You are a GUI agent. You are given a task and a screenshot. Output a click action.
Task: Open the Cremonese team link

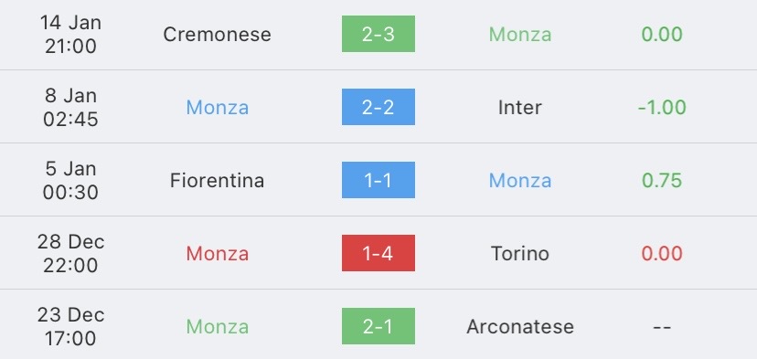click(x=218, y=35)
